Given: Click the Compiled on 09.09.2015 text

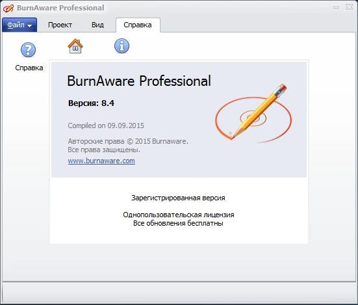Looking at the screenshot, I should click(x=106, y=126).
